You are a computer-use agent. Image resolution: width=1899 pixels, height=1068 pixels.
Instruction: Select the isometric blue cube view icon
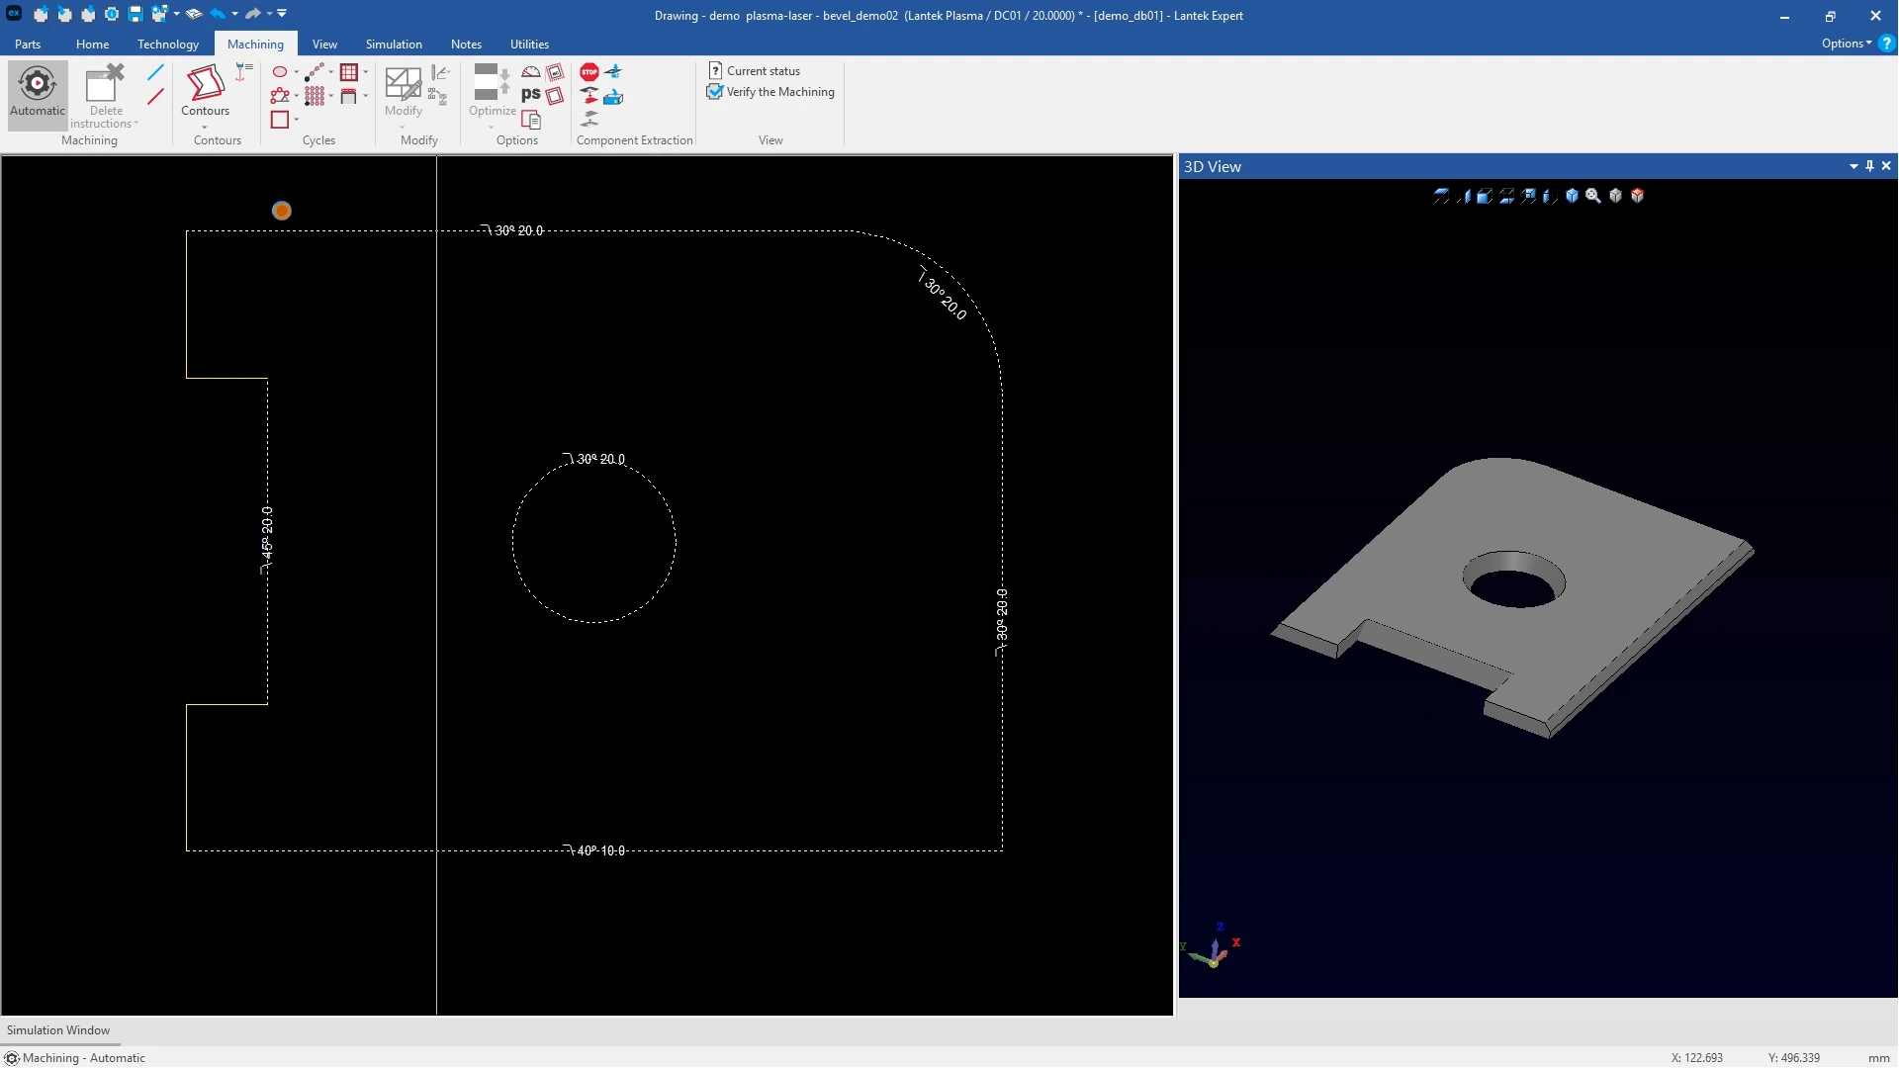point(1572,196)
